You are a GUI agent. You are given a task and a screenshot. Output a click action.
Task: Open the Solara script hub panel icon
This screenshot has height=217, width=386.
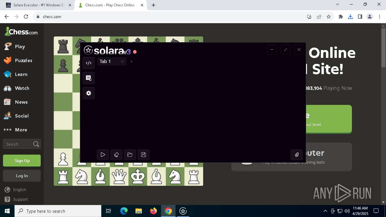click(89, 78)
